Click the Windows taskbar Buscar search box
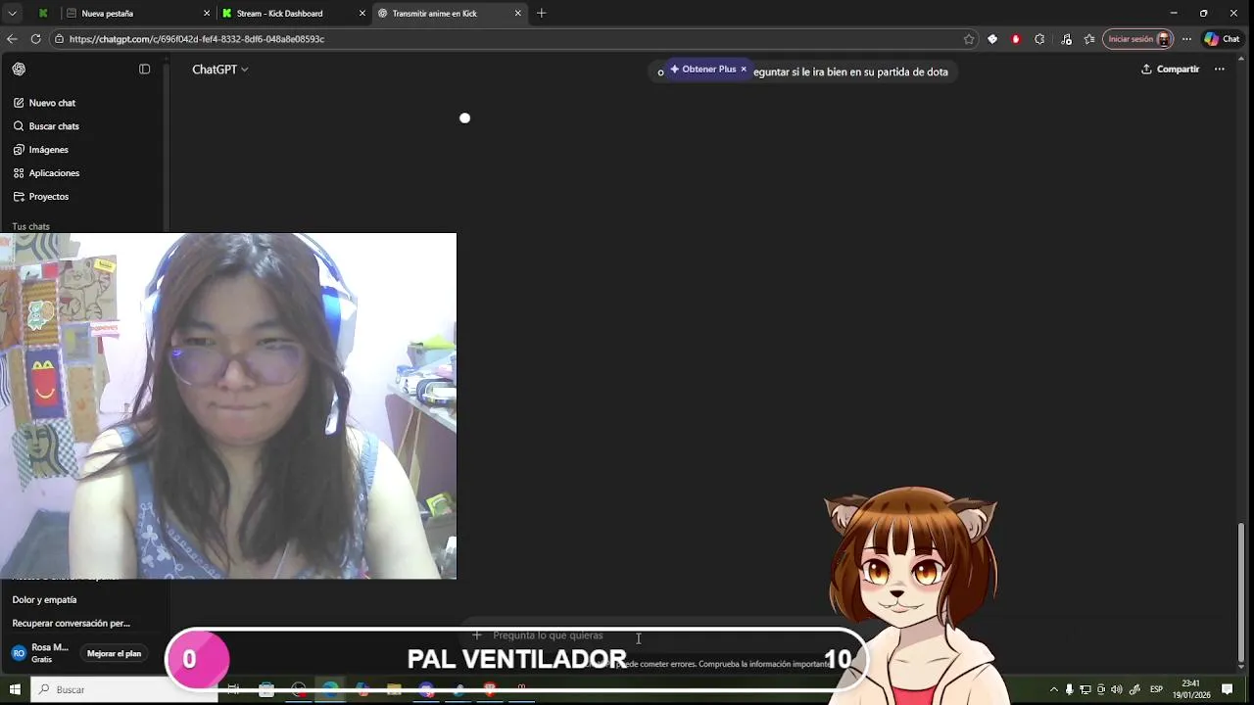This screenshot has width=1254, height=705. point(122,689)
